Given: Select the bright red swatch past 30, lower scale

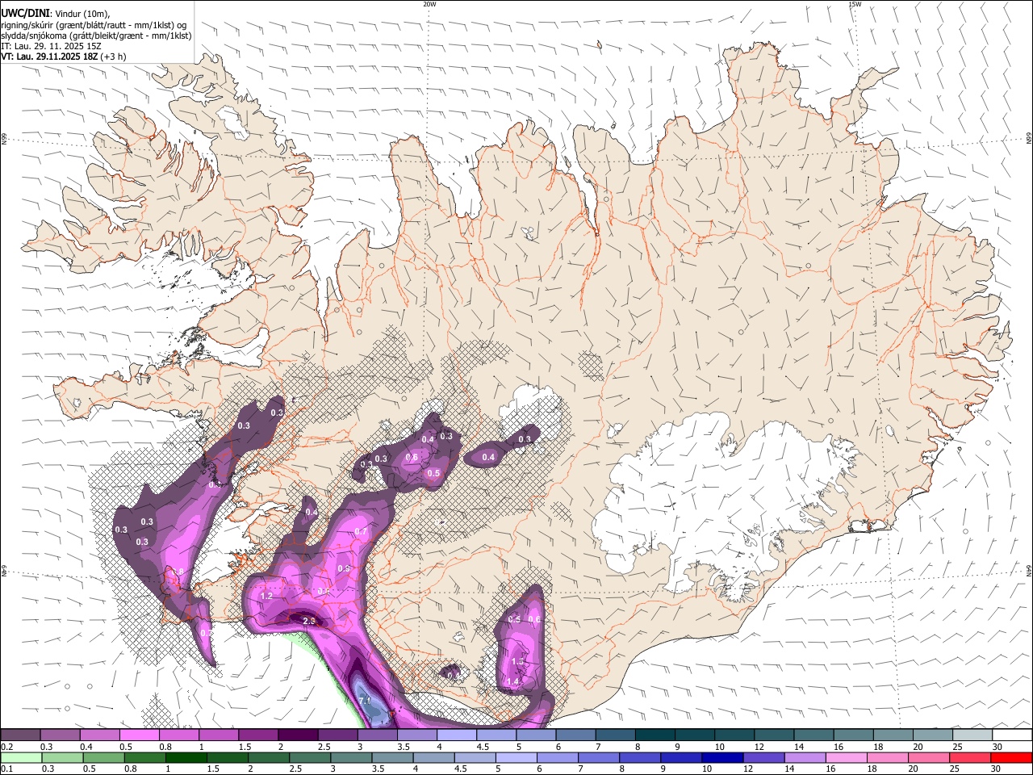Looking at the screenshot, I should point(1012,757).
